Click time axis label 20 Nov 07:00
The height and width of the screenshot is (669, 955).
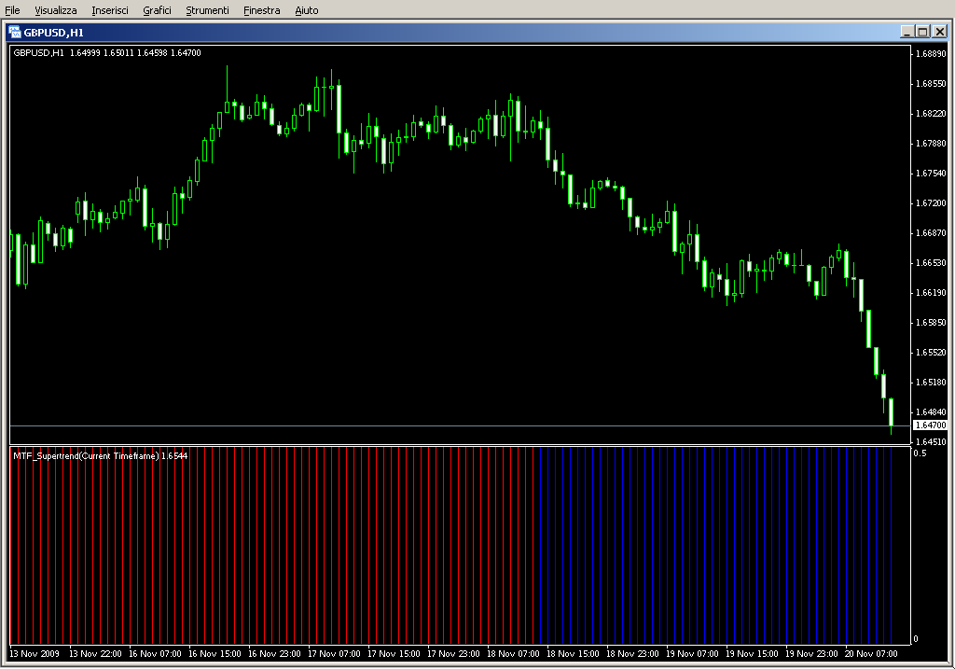871,654
